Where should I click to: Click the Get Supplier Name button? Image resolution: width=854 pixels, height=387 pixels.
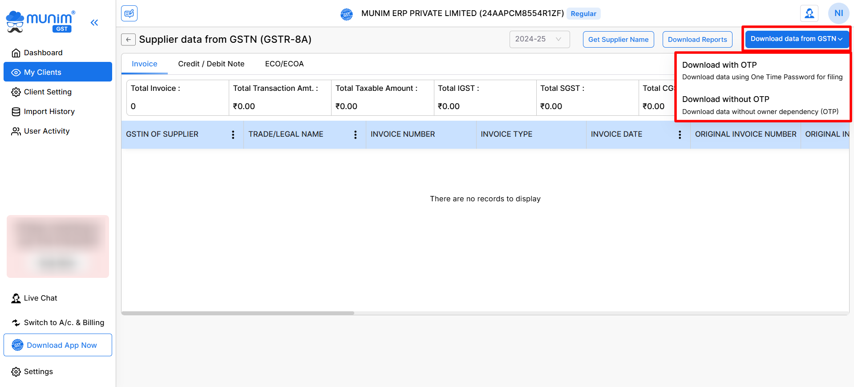[618, 40]
